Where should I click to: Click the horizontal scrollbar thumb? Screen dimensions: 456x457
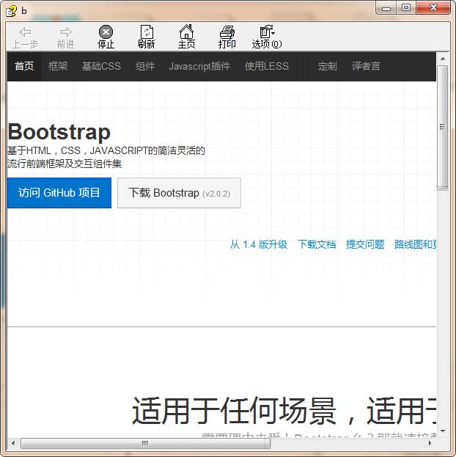tap(145, 443)
